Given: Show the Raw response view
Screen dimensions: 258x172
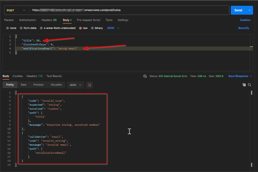Looking at the screenshot, I should pyautogui.click(x=24, y=85).
